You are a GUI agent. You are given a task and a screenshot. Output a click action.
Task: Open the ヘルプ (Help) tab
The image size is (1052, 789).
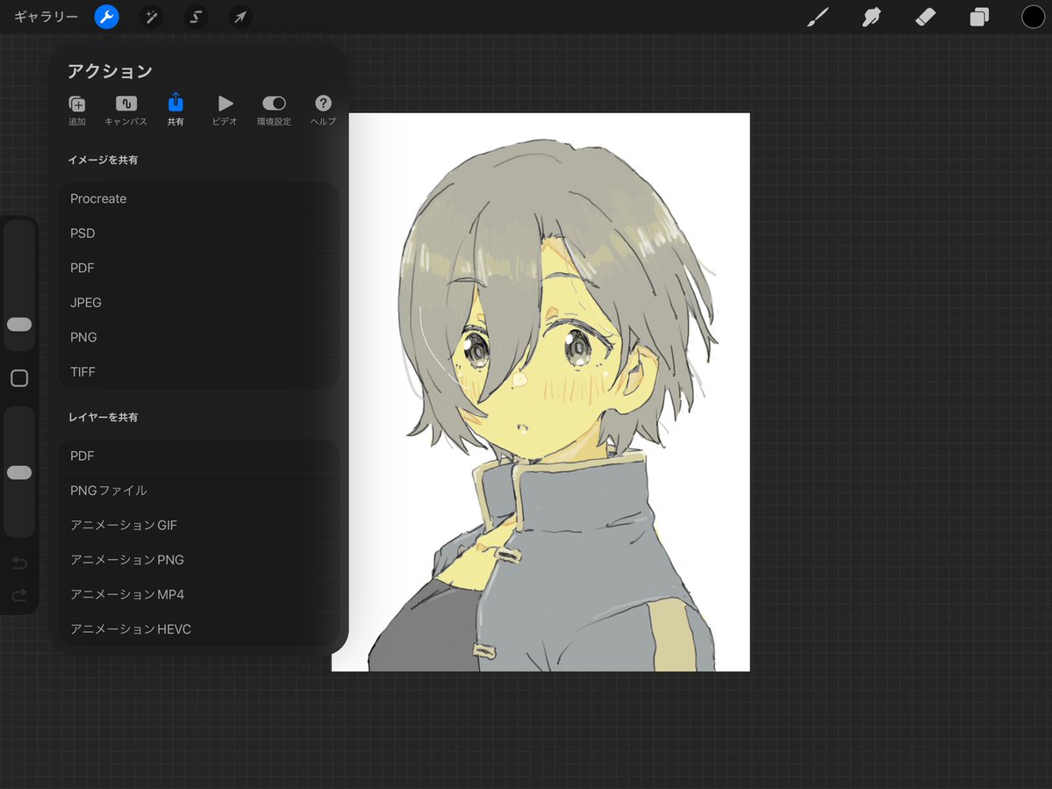coord(323,110)
